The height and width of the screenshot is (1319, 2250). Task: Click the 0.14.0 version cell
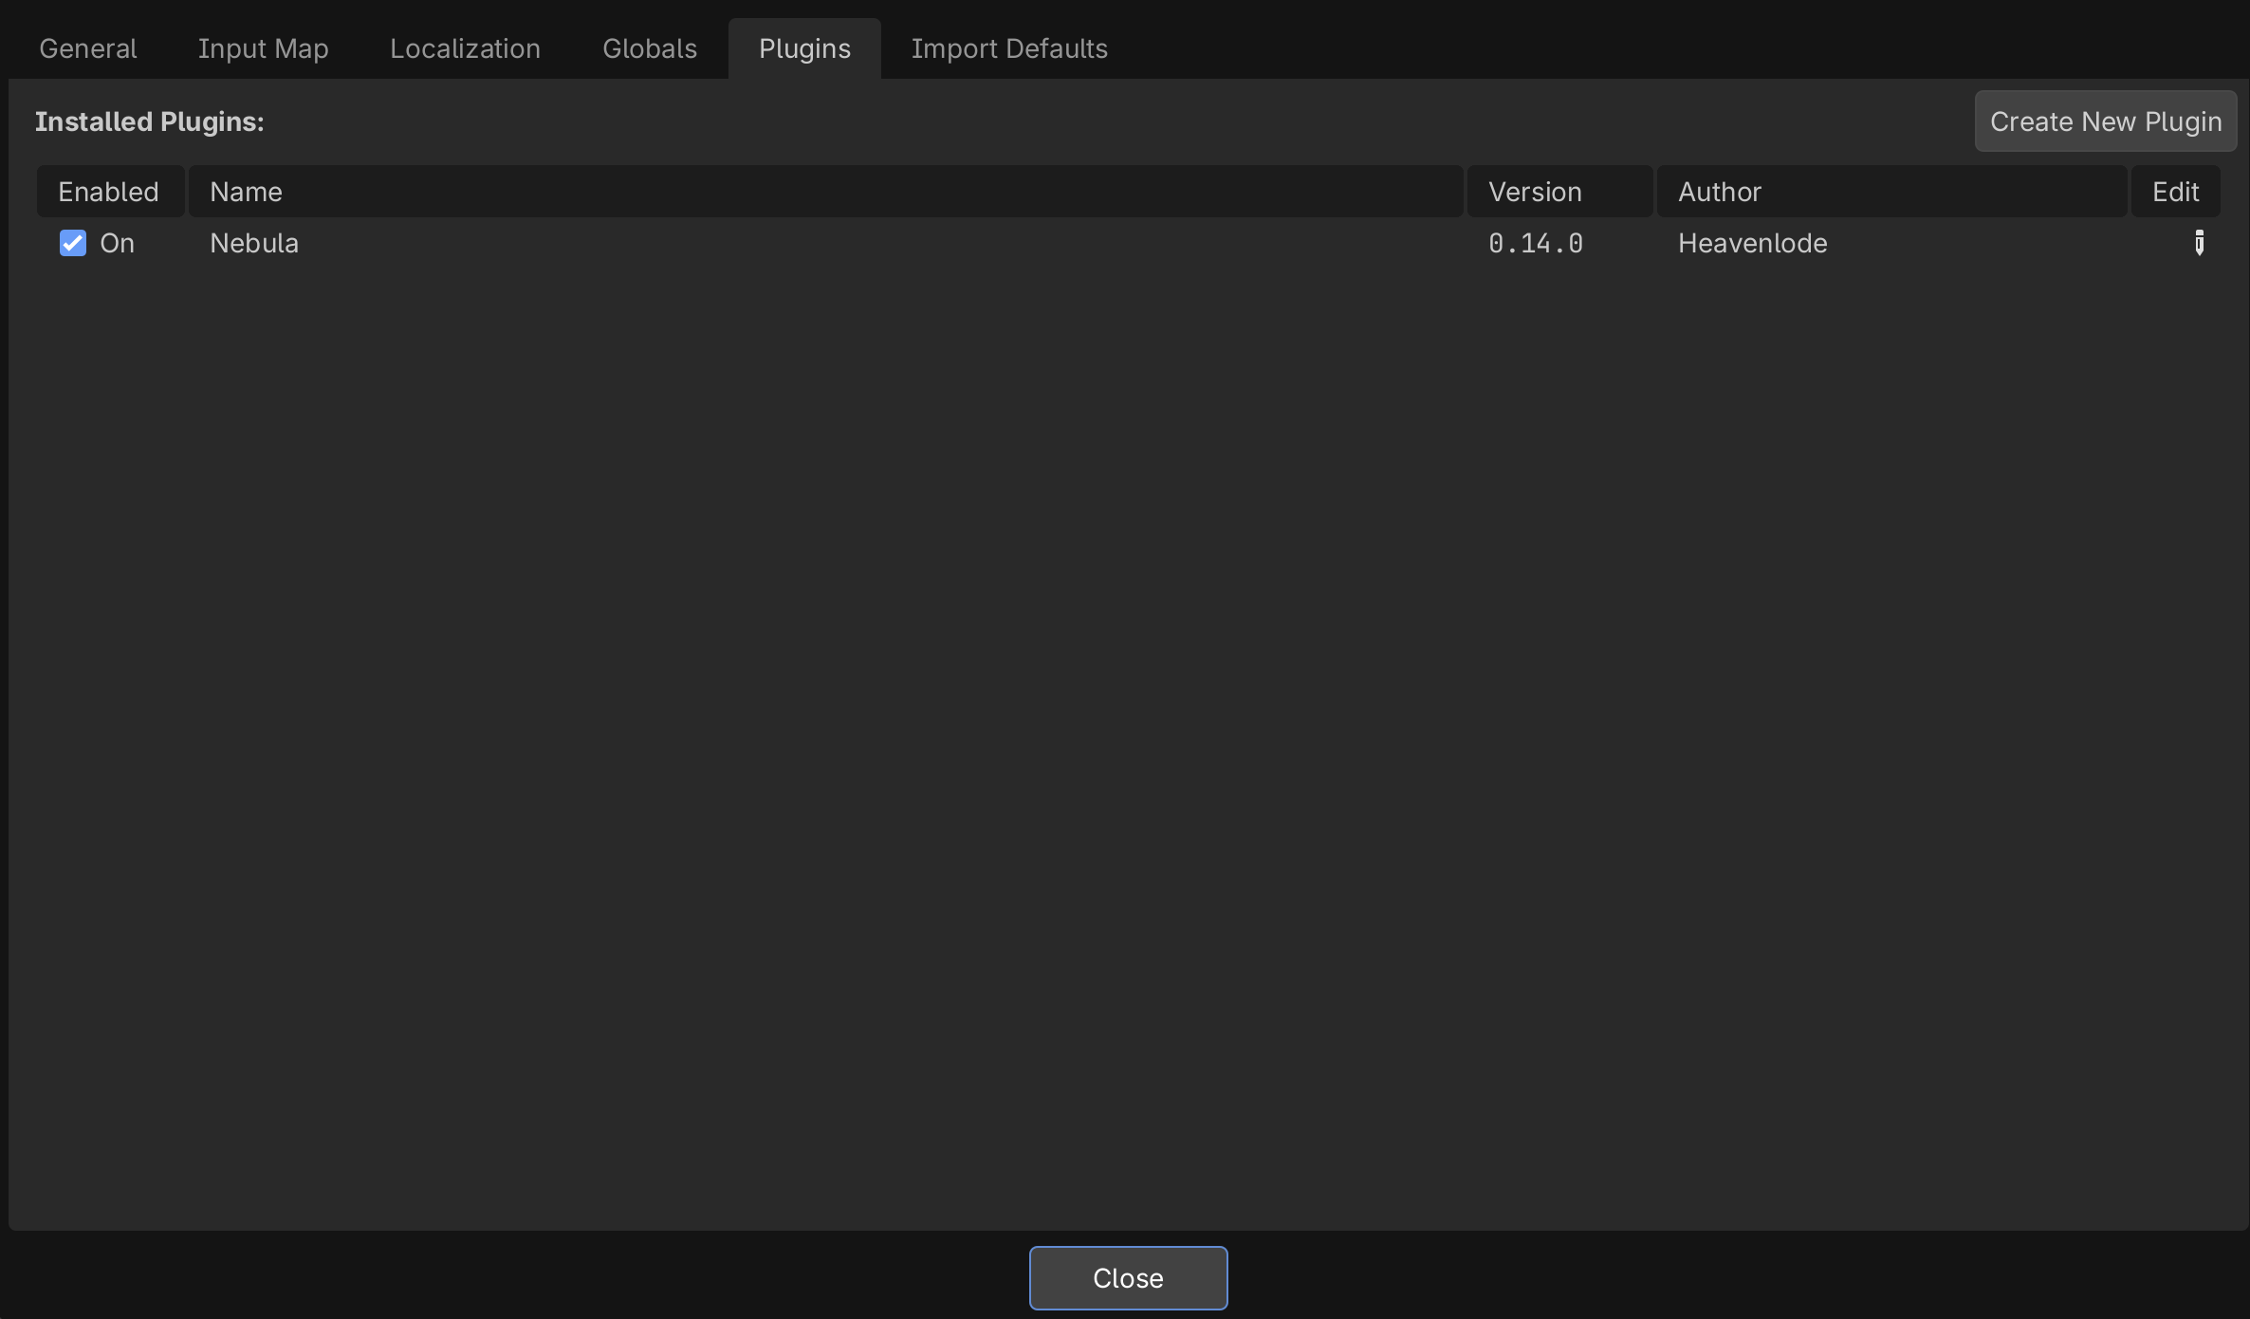[x=1535, y=243]
